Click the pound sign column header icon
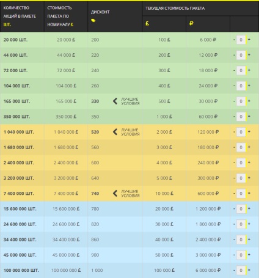The image size is (259, 278). tap(147, 23)
